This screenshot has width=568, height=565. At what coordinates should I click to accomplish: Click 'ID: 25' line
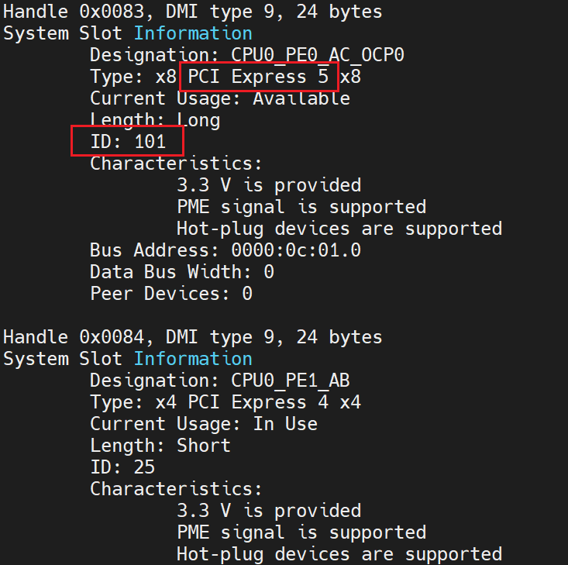pyautogui.click(x=122, y=467)
